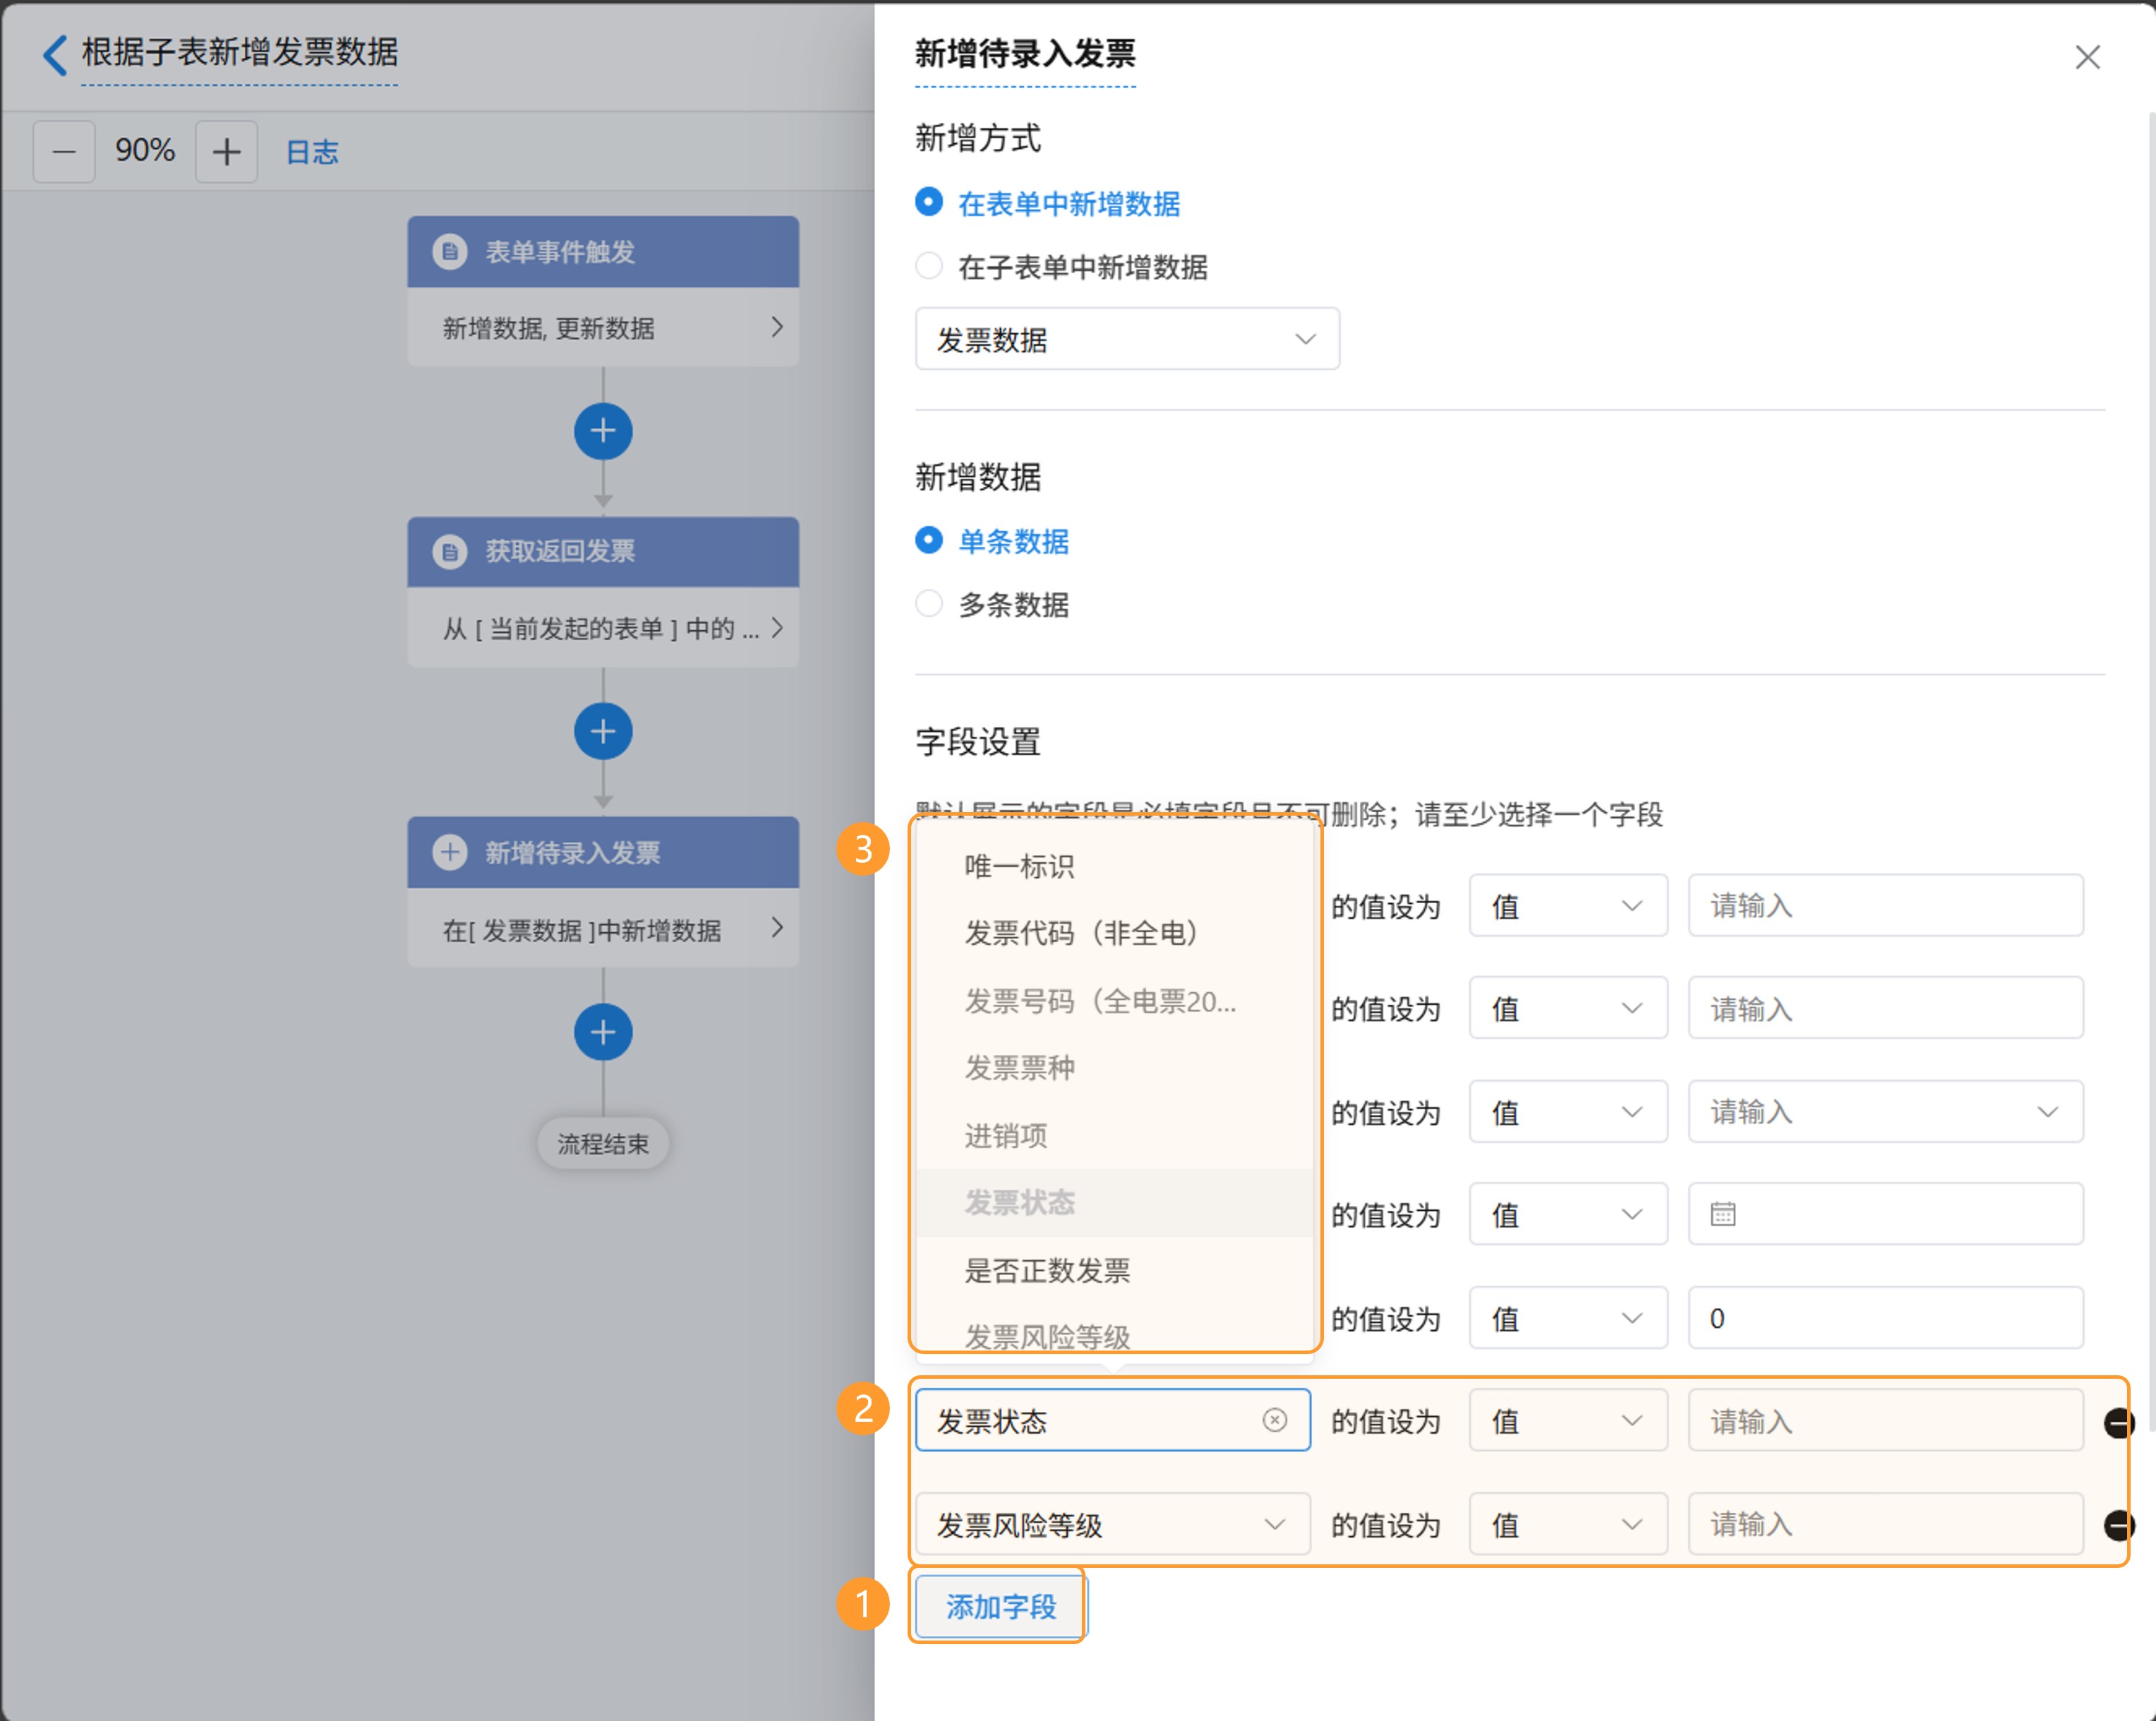
Task: Select 在子表单中新增数据 radio option
Action: point(929,266)
